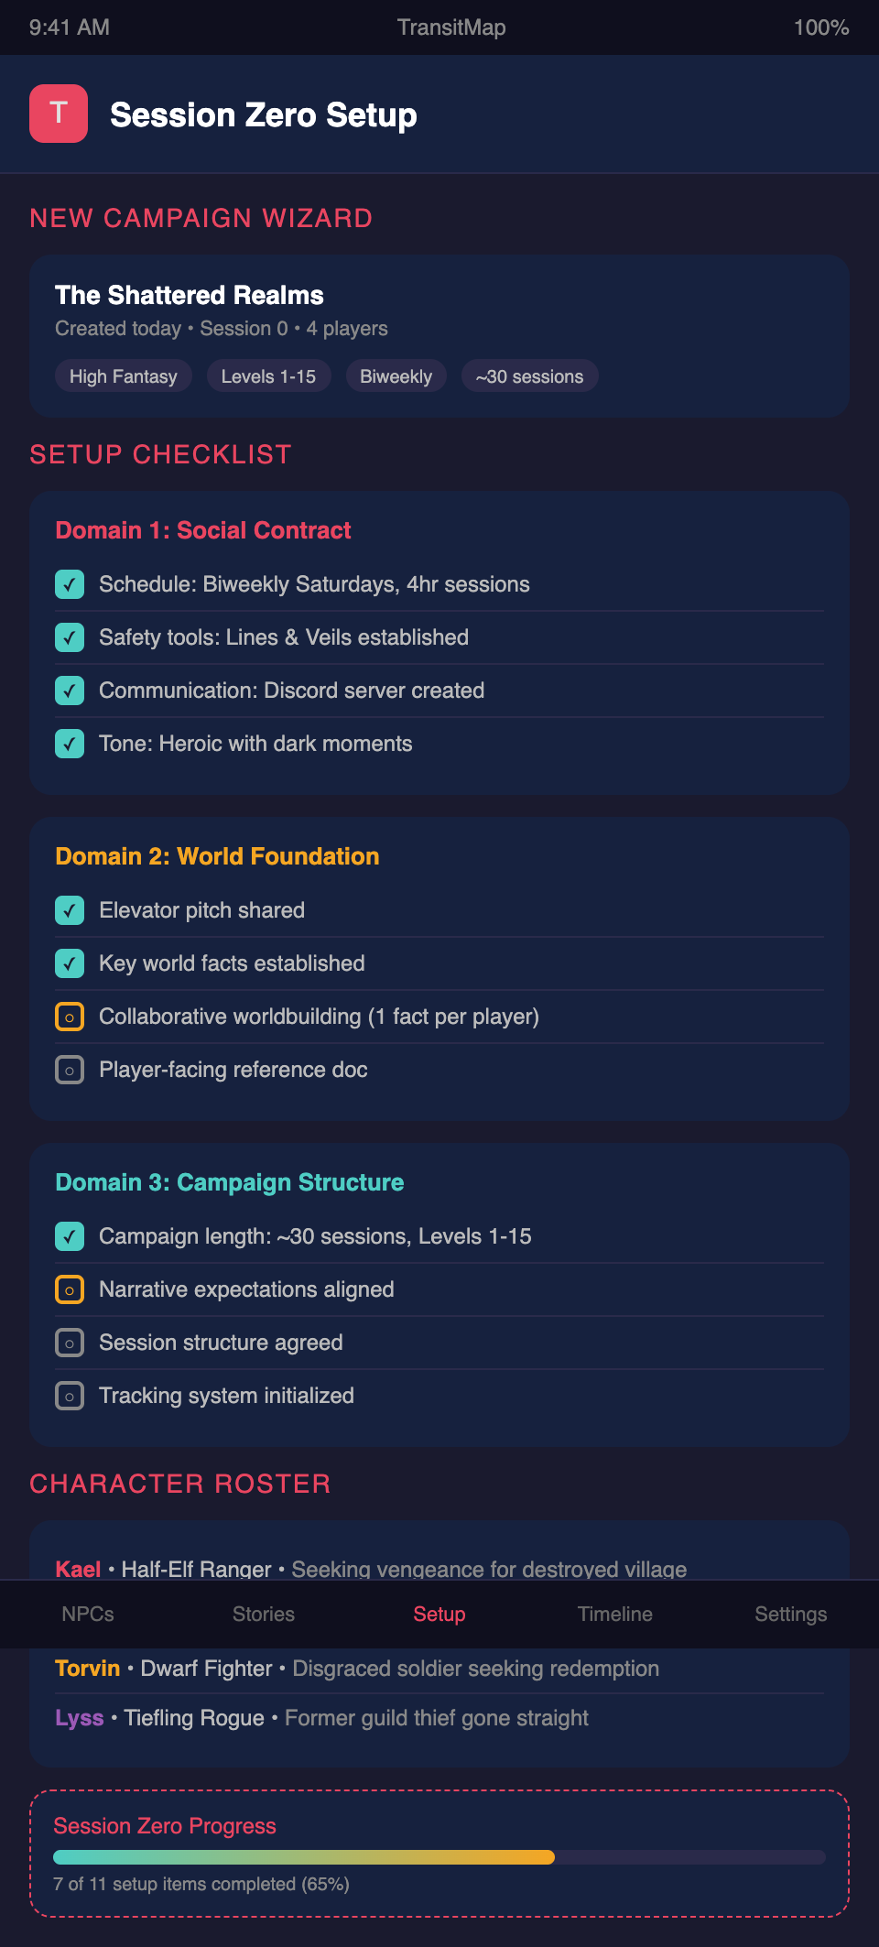Check Player-facing reference doc box
The height and width of the screenshot is (1947, 879).
(x=70, y=1070)
